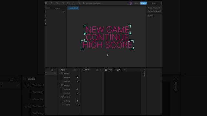Collapse the Text Item 1 group
The image size is (207, 116).
coord(60,73)
